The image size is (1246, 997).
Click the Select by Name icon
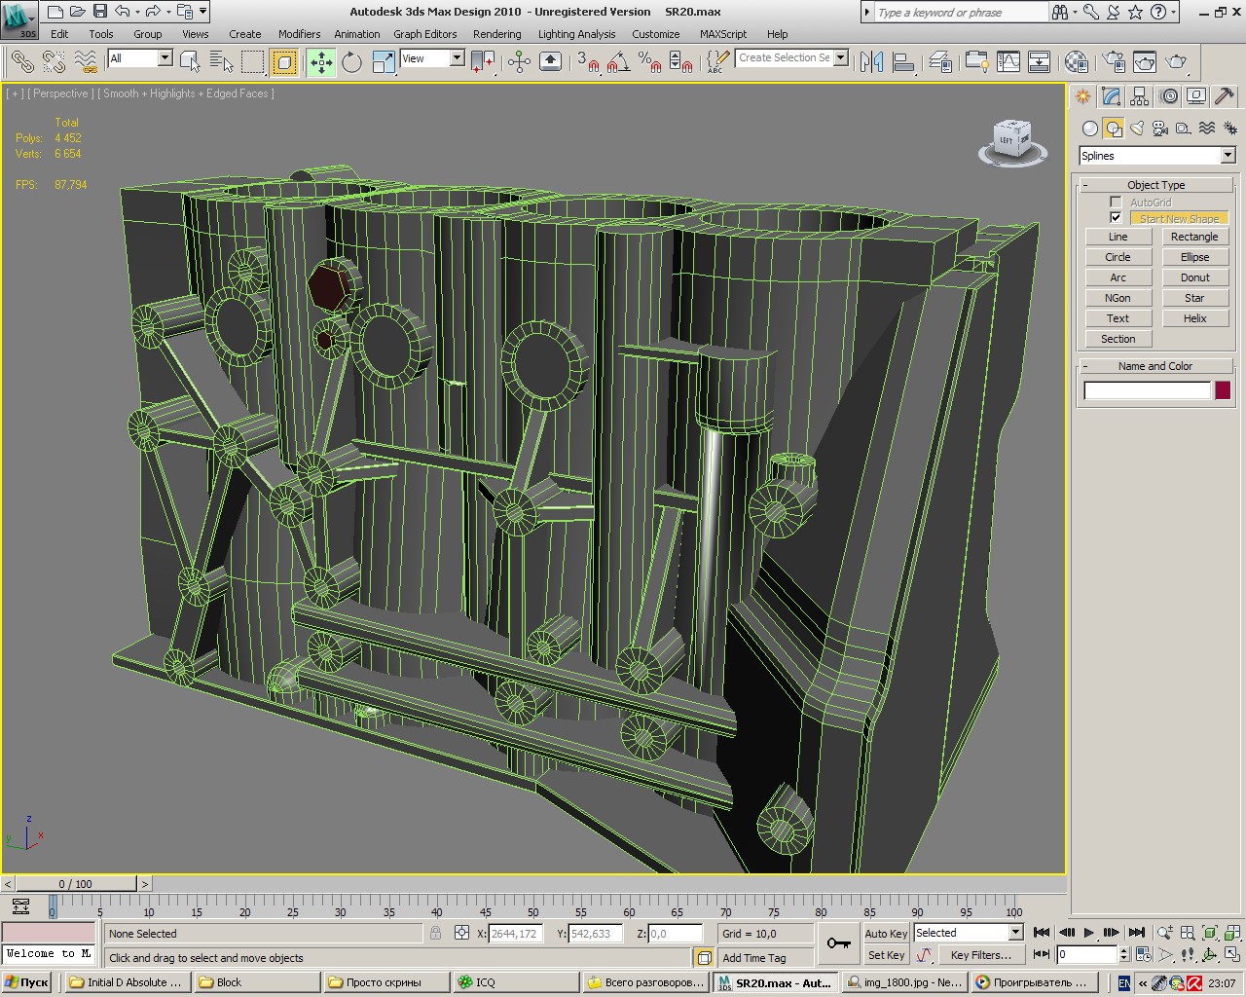pos(222,62)
